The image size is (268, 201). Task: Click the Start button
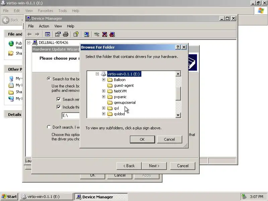pyautogui.click(x=9, y=197)
